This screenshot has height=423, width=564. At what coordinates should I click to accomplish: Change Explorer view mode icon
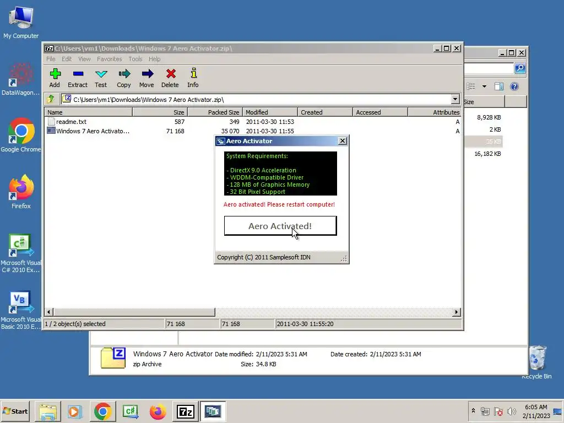point(471,86)
